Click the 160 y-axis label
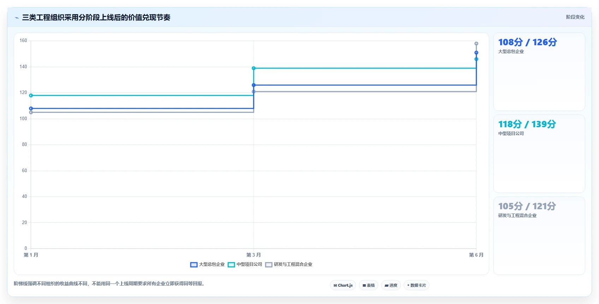This screenshot has width=599, height=304. (x=23, y=41)
